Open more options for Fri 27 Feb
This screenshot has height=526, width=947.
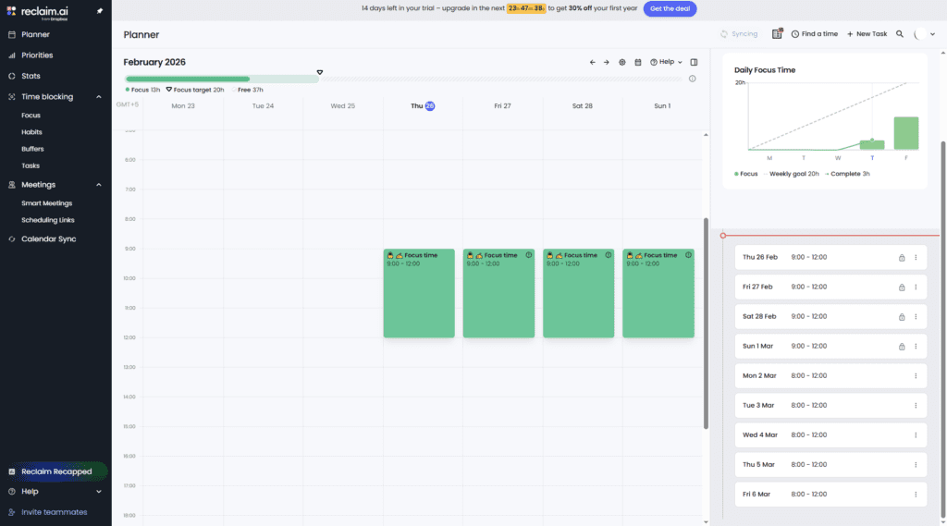916,287
